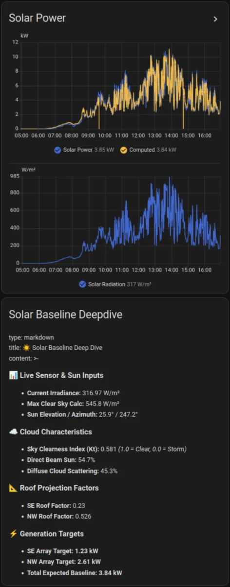Click the Solar Power card title
The height and width of the screenshot is (587, 230).
(x=37, y=18)
